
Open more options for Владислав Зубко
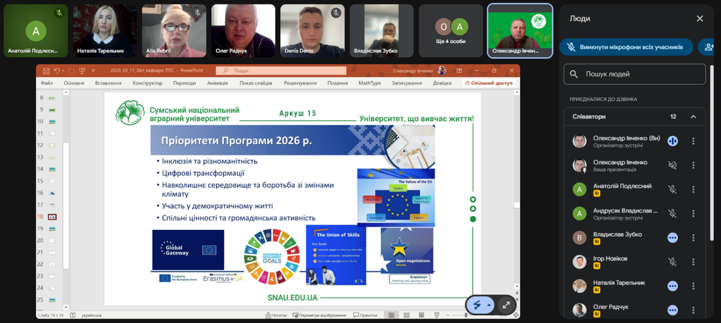[x=693, y=238]
